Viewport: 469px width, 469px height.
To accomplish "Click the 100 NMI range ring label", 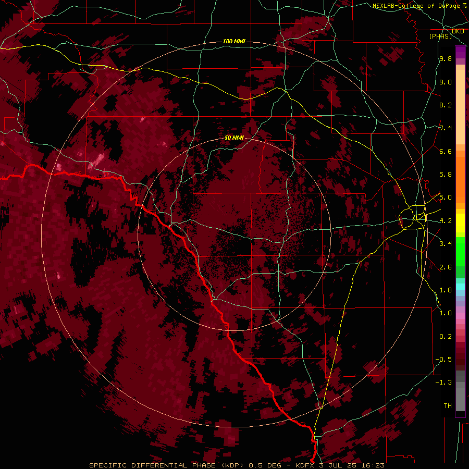I will coord(234,41).
